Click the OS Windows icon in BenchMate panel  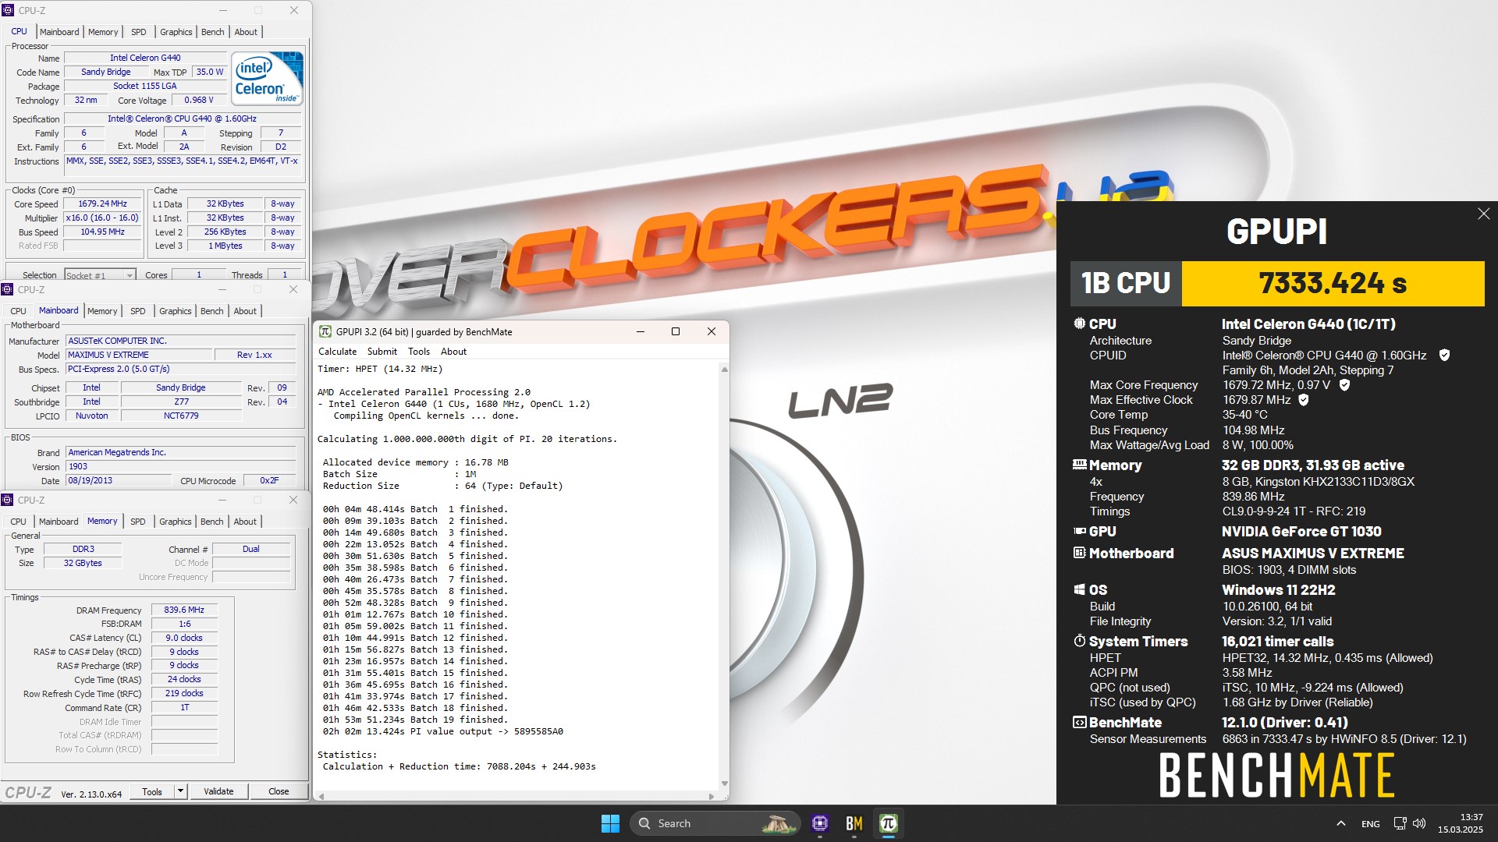[x=1079, y=589]
